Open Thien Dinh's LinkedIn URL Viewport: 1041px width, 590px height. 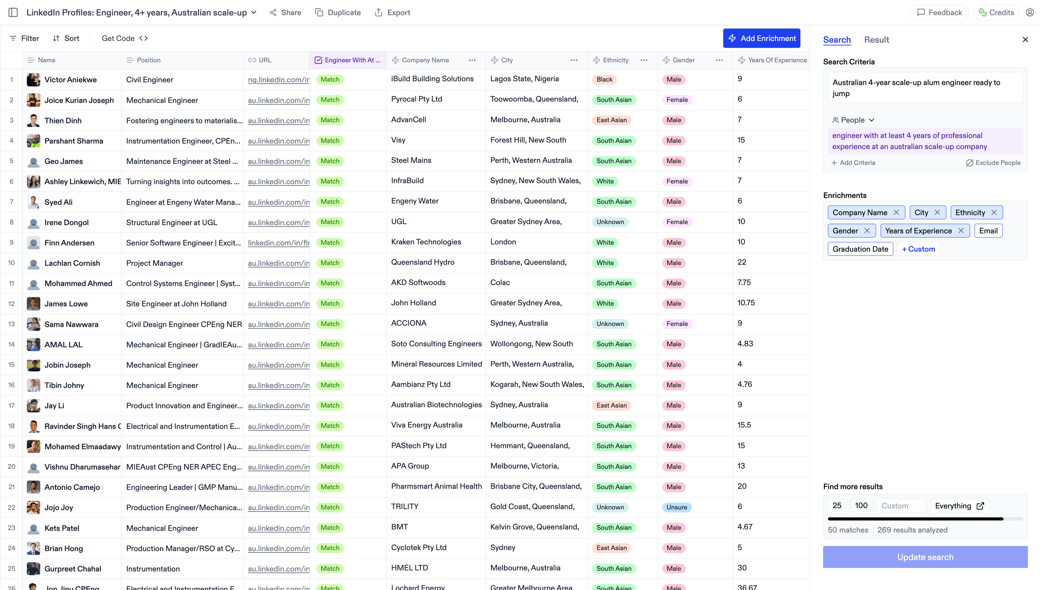pos(278,120)
